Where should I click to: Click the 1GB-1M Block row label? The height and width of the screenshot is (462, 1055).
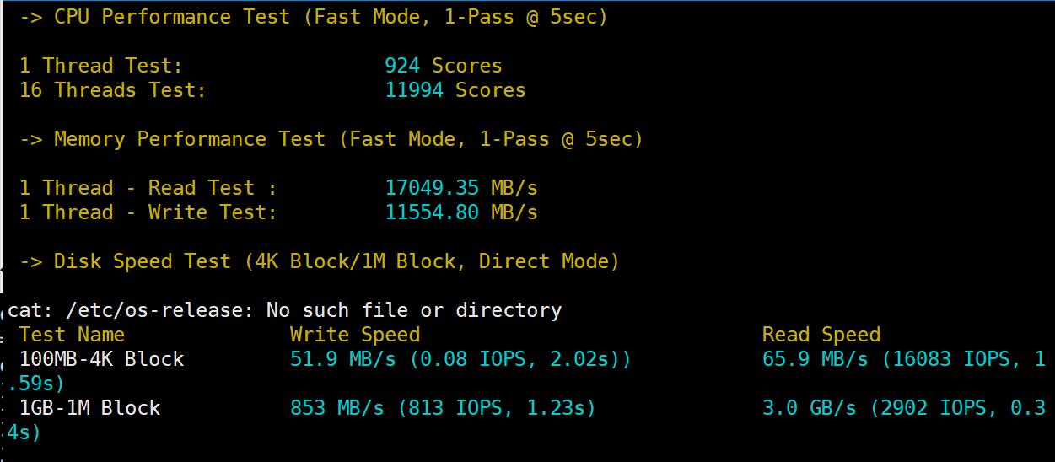click(89, 408)
